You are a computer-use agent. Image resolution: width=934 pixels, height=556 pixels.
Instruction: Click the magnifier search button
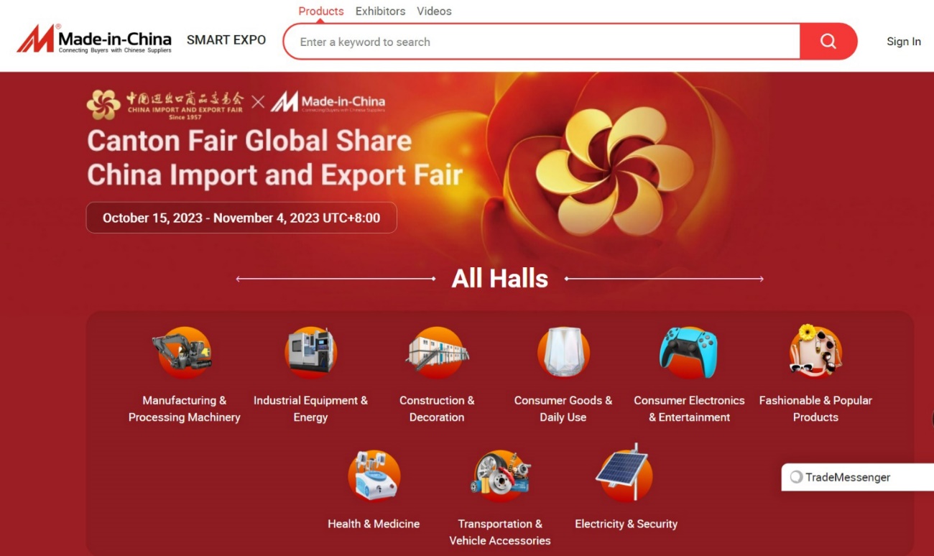[x=828, y=42]
